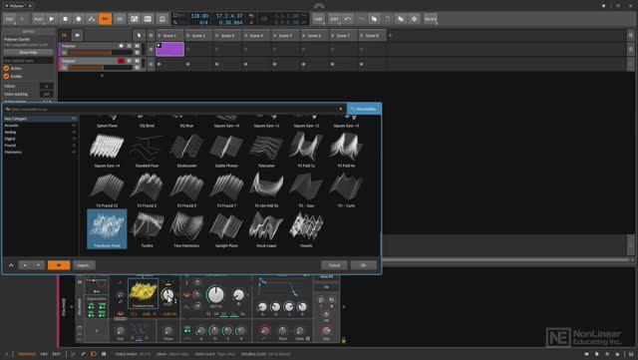638x360 pixels.
Task: Add a new track with the plus below tracks
Action: (x=102, y=76)
